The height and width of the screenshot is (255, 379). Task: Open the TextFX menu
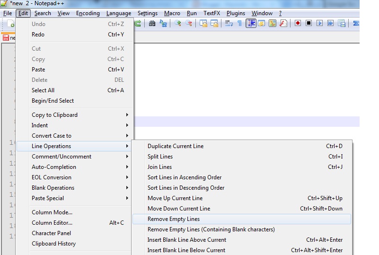pos(212,13)
